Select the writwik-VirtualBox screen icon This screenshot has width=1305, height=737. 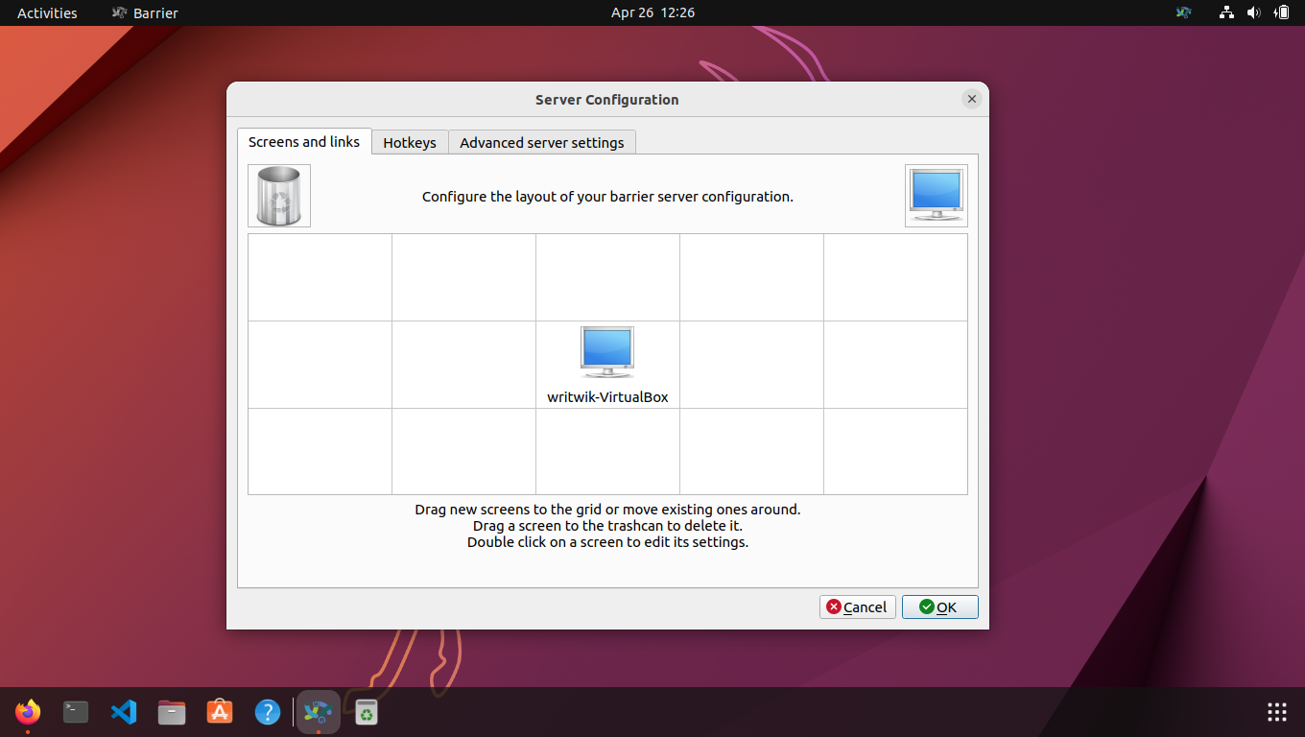point(606,351)
